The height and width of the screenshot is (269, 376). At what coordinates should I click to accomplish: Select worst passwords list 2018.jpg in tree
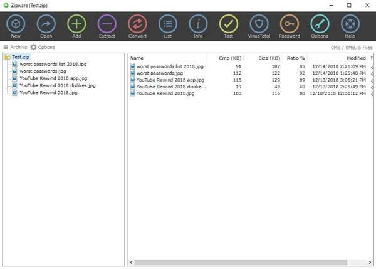[53, 64]
